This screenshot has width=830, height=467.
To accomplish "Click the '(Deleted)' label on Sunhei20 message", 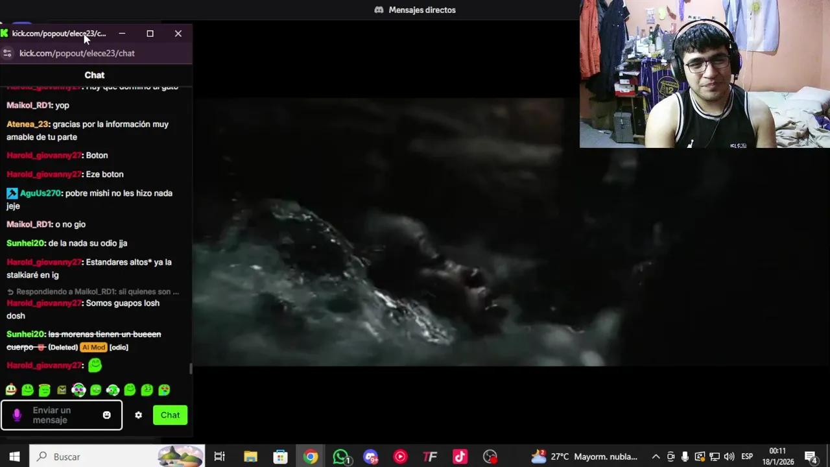I will tap(63, 348).
